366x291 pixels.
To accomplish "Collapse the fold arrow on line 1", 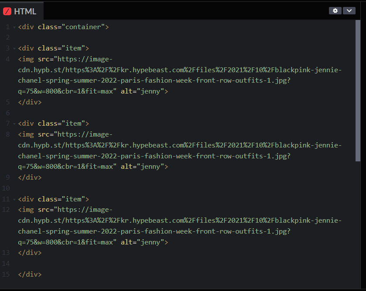I will [14, 27].
